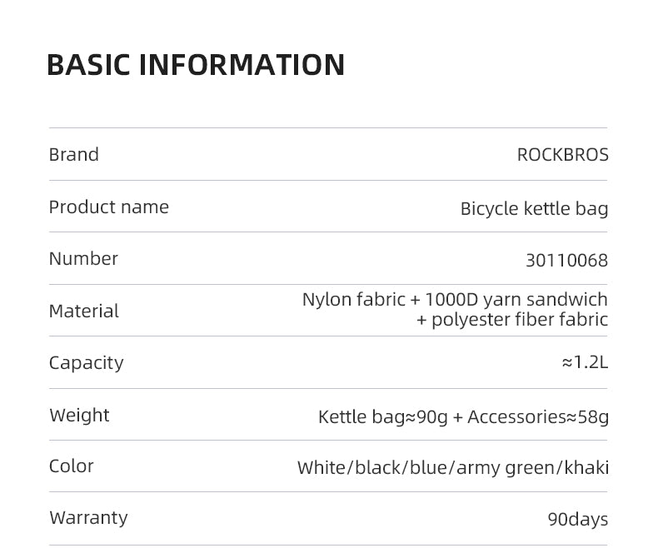Viewport: 658px width, 558px height.
Task: Click the Bicycle kettle bag text
Action: [534, 208]
